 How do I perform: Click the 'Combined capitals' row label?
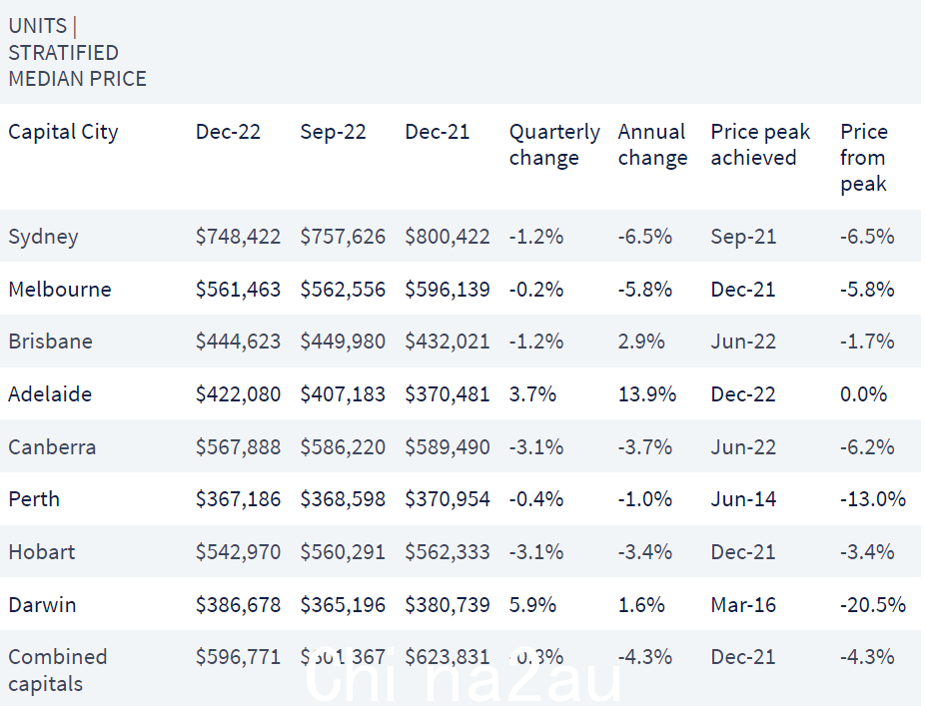pyautogui.click(x=58, y=670)
